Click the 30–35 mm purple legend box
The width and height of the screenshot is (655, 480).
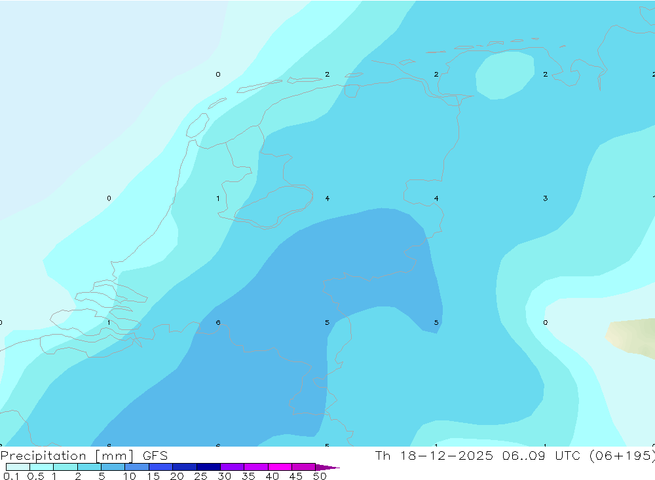(233, 467)
